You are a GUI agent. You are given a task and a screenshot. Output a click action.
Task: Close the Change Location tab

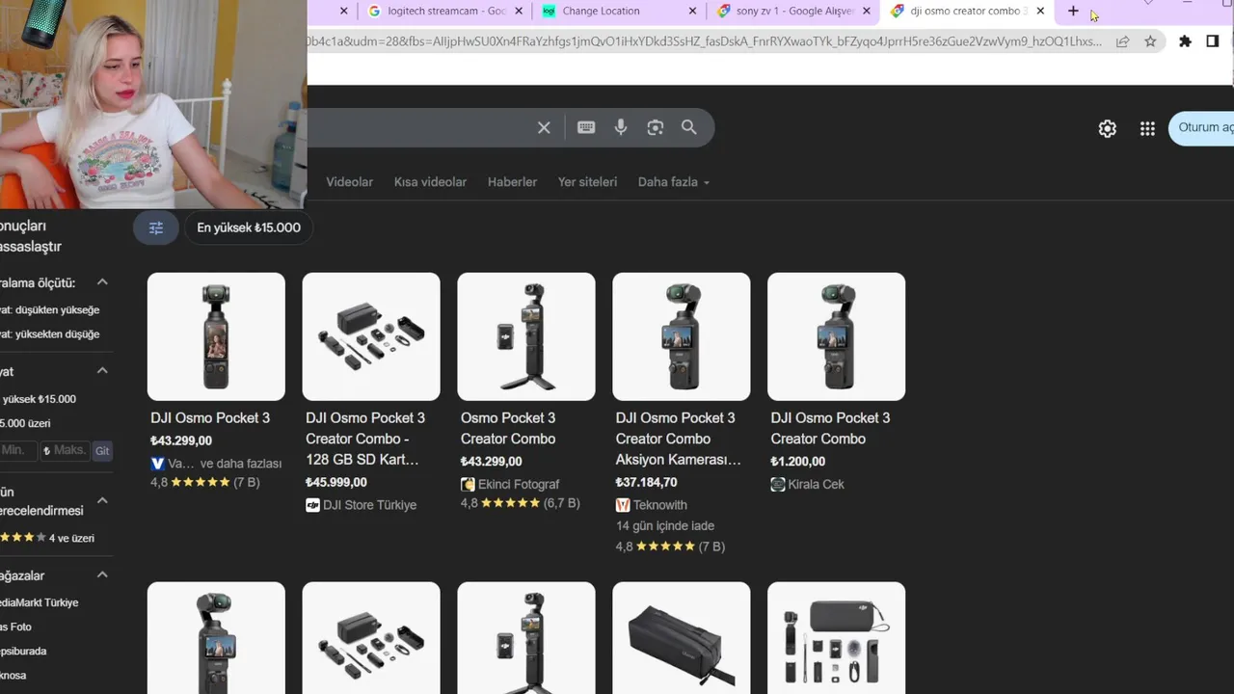pyautogui.click(x=692, y=11)
